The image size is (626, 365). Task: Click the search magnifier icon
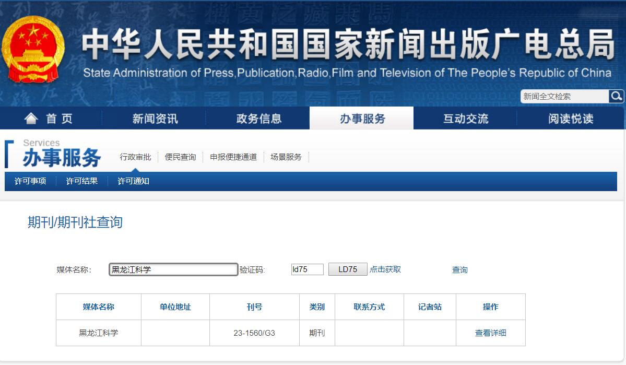(616, 96)
